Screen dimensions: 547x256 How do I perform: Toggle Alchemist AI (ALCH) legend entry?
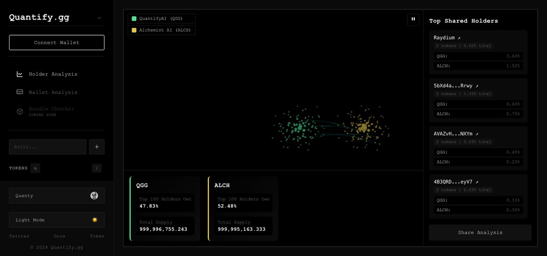tap(162, 30)
